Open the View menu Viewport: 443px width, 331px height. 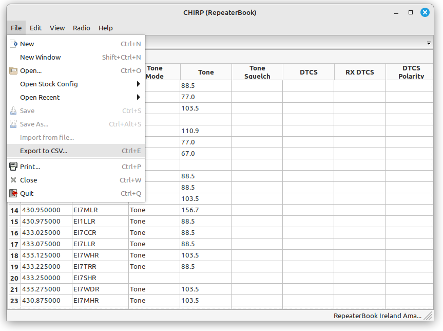[57, 28]
